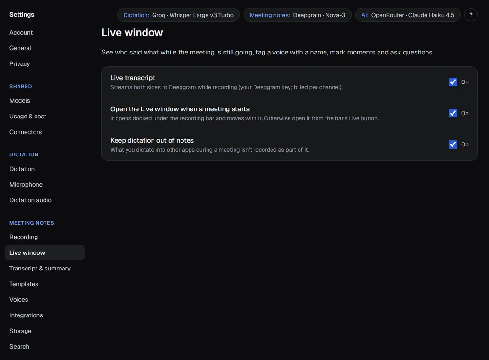Screen dimensions: 489x360
Task: Toggle the Live transcript checkbox
Action: coord(453,82)
